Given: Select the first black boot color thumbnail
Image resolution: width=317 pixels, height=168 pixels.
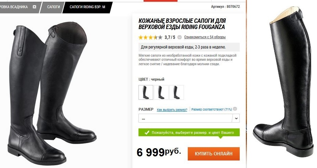Looking at the screenshot, I should pos(146,92).
